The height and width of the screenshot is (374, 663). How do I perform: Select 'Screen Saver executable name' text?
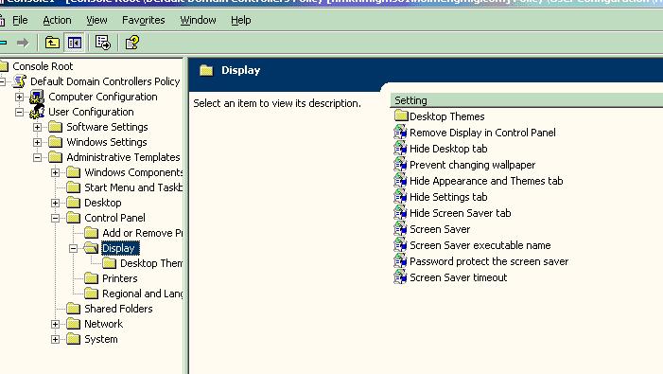(480, 245)
